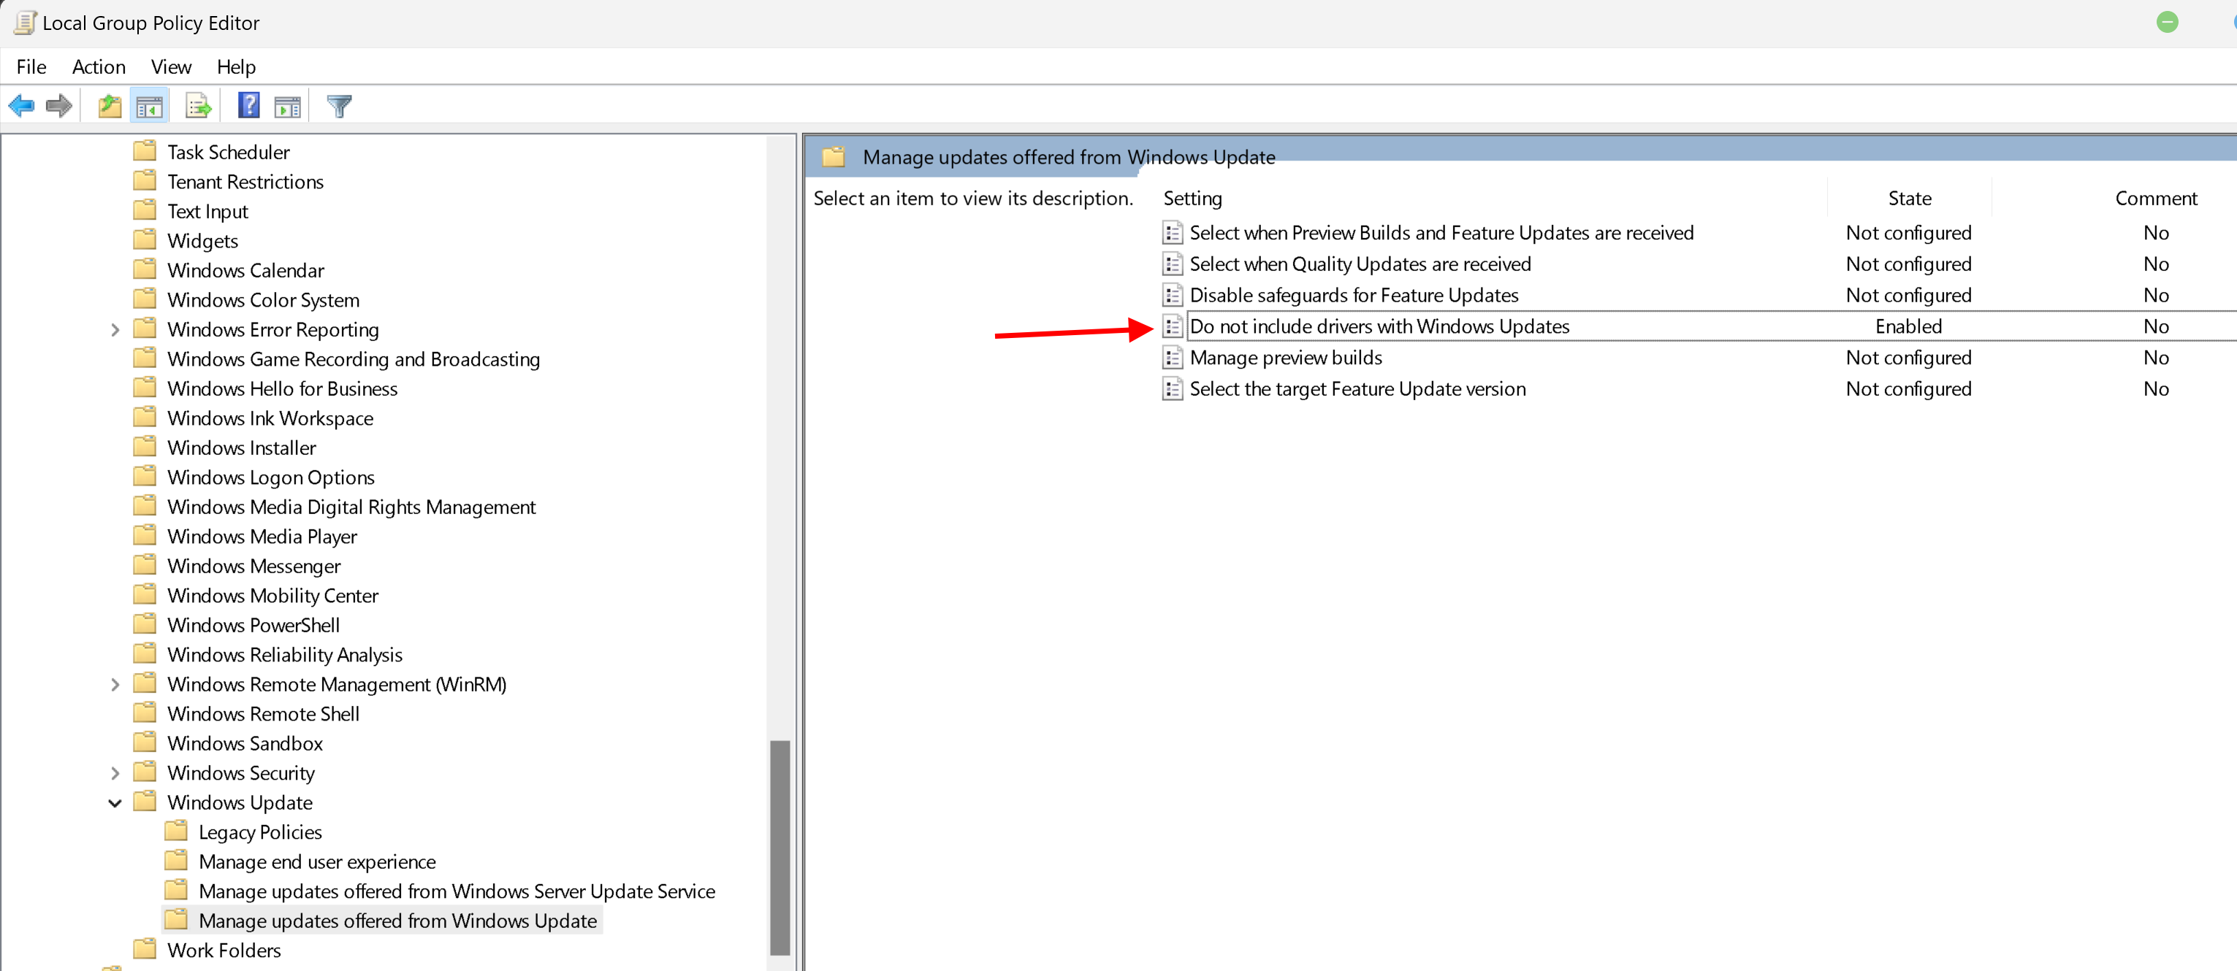Select the Legacy Policies folder
The width and height of the screenshot is (2237, 971).
click(x=259, y=832)
